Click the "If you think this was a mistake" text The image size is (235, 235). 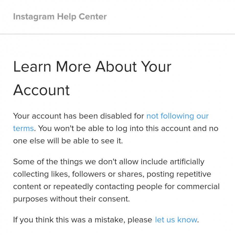83,220
